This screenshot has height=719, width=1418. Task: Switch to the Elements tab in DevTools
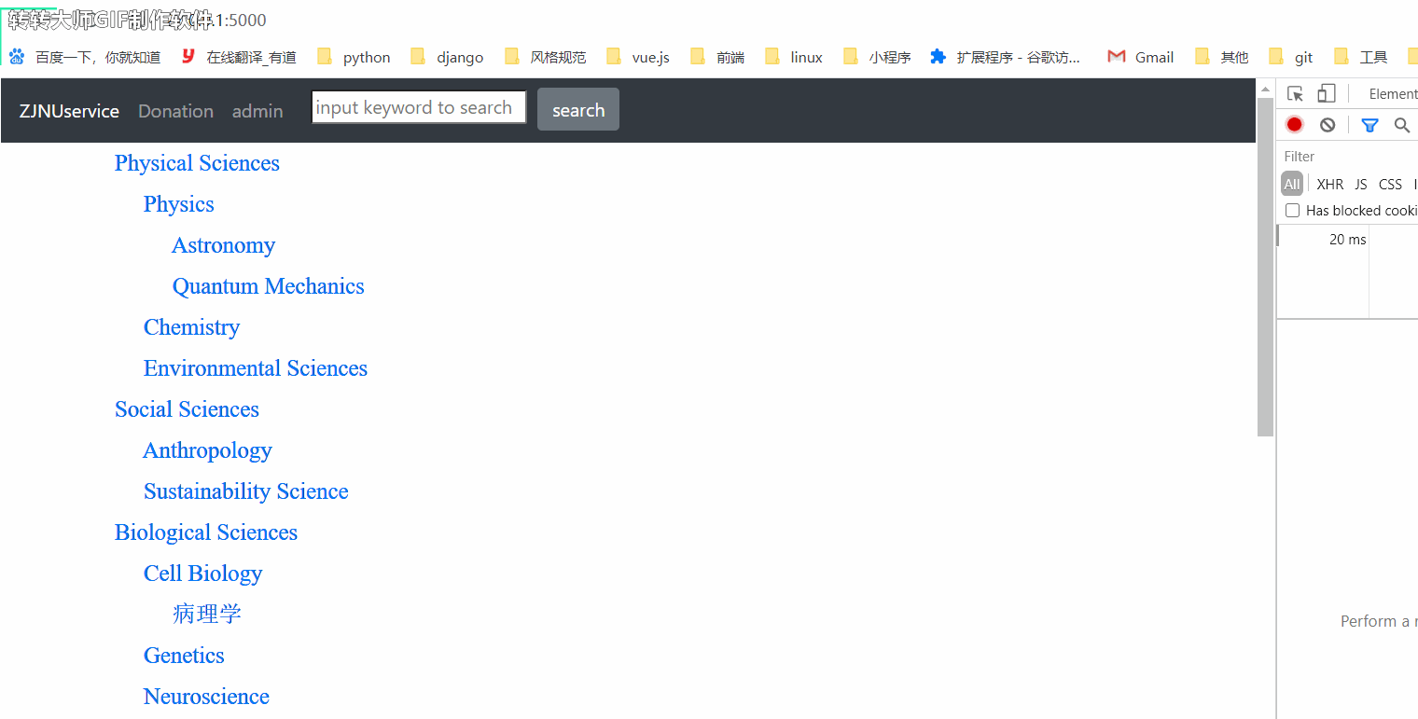pos(1392,93)
